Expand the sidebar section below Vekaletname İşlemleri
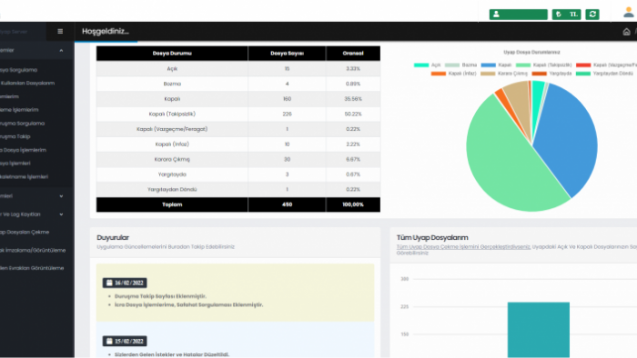The image size is (637, 358). pyautogui.click(x=61, y=196)
